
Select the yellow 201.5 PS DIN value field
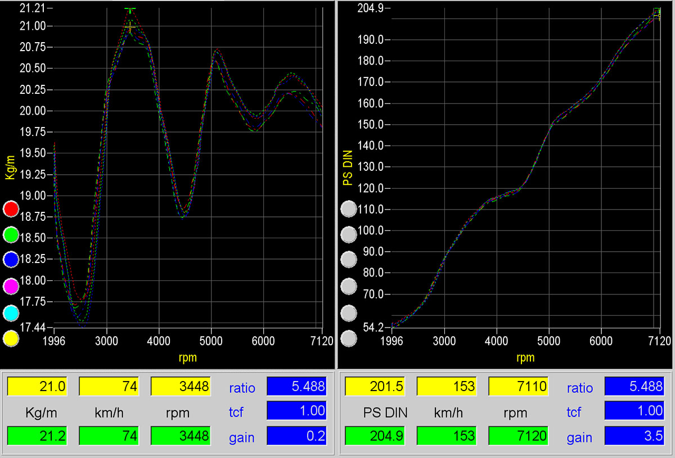(x=374, y=387)
